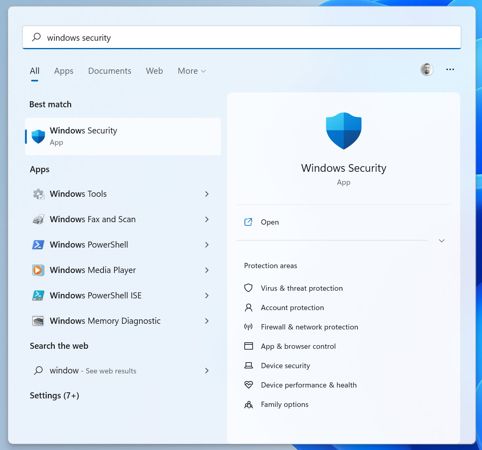482x450 pixels.
Task: Open Device performance & health link
Action: tap(309, 385)
